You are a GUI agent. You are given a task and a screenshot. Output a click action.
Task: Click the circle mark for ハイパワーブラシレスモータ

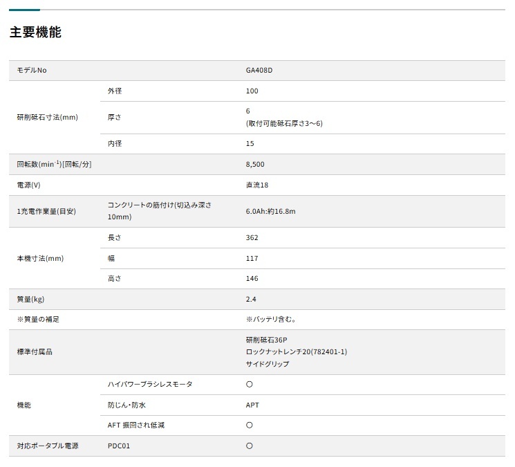coord(250,384)
